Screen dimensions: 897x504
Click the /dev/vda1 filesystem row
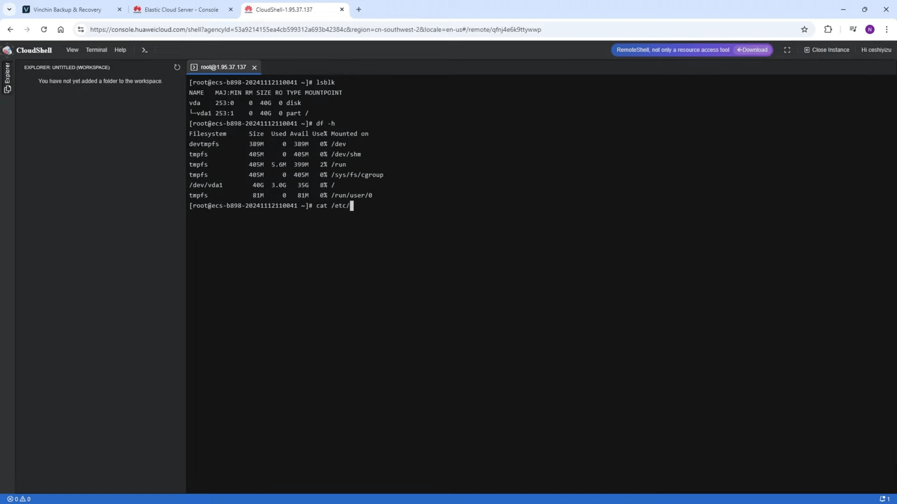pyautogui.click(x=262, y=185)
